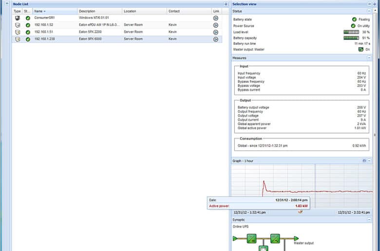The height and width of the screenshot is (251, 380).
Task: Click the rectifier block in Synoptic diagram
Action: pyautogui.click(x=251, y=239)
